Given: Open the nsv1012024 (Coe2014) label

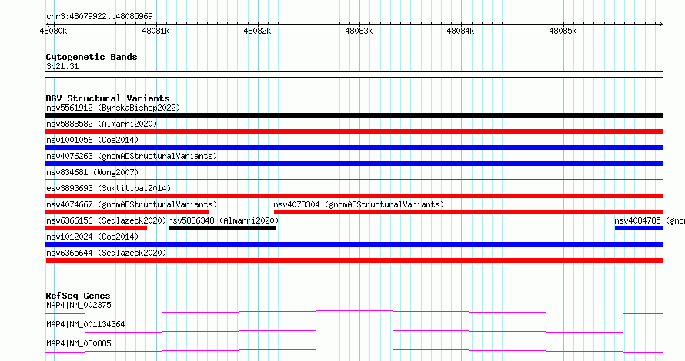Looking at the screenshot, I should tap(92, 237).
